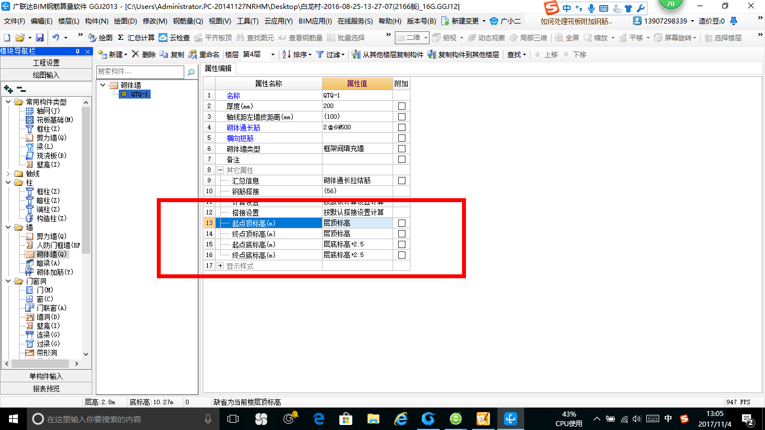Click the 单构件输入 navigation button
Screen dimensions: 765x430
coord(46,376)
